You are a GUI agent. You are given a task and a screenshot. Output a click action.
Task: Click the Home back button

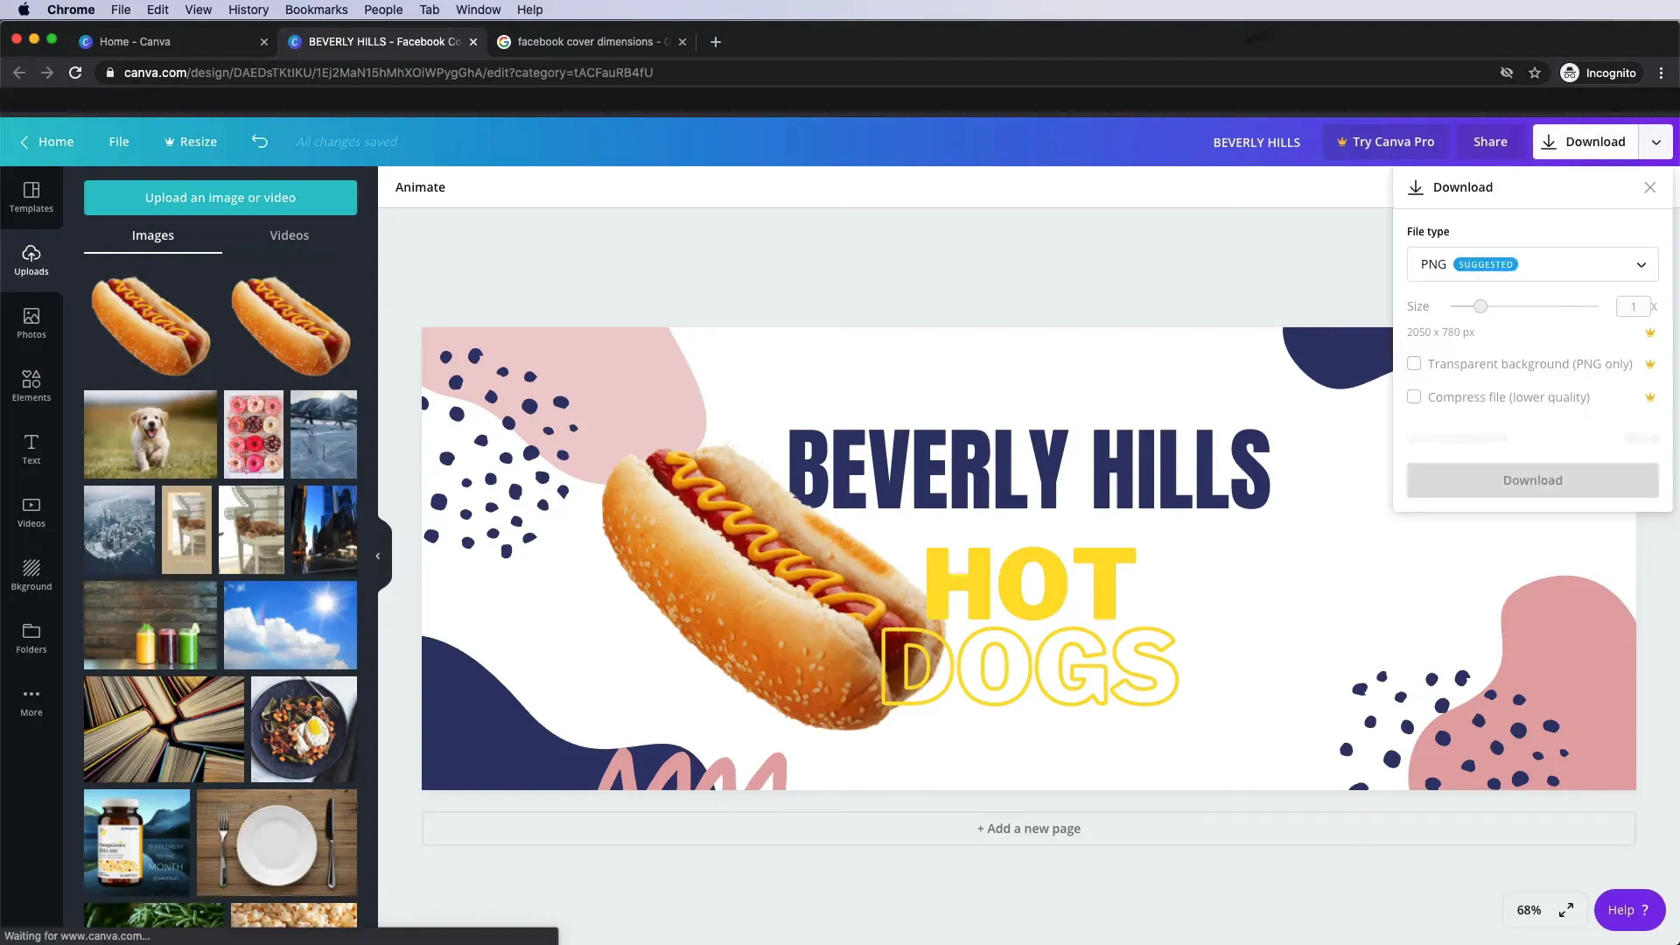pyautogui.click(x=47, y=142)
